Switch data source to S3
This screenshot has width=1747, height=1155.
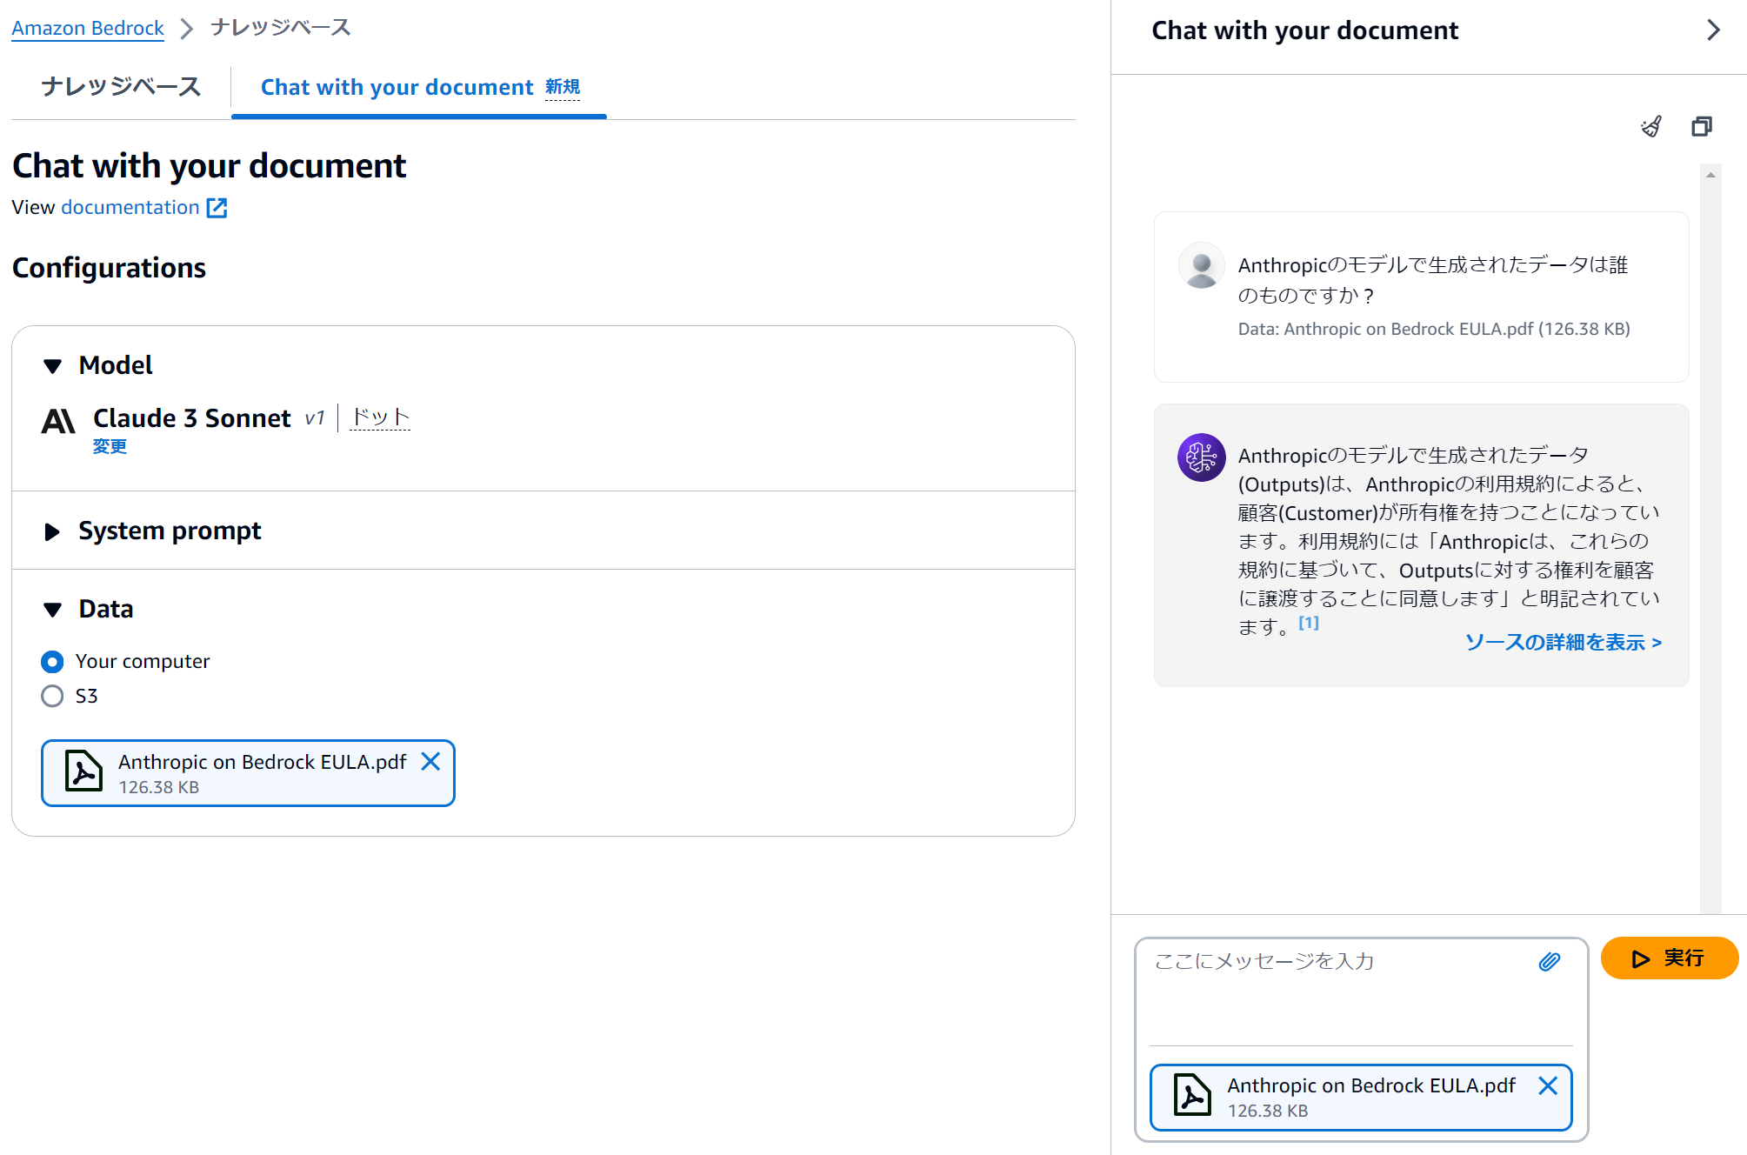point(52,696)
